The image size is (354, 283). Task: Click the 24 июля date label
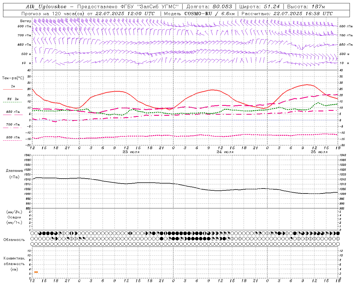click(225, 152)
